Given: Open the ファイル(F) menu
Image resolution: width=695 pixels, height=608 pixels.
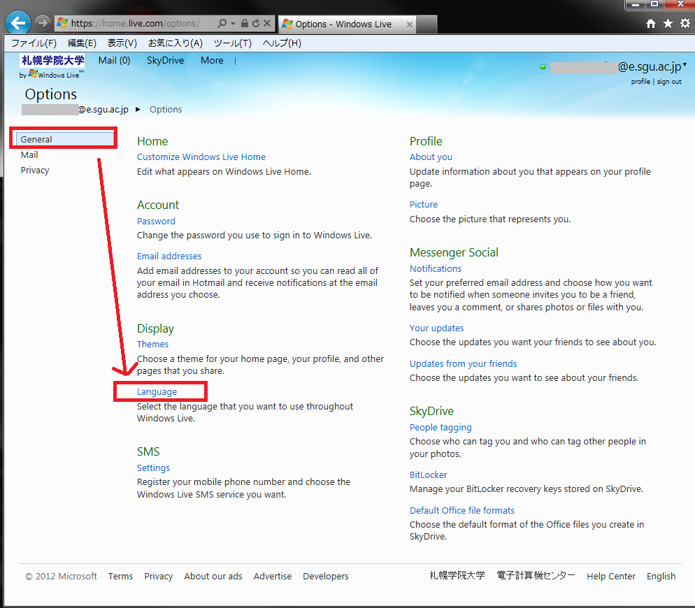Looking at the screenshot, I should 34,43.
